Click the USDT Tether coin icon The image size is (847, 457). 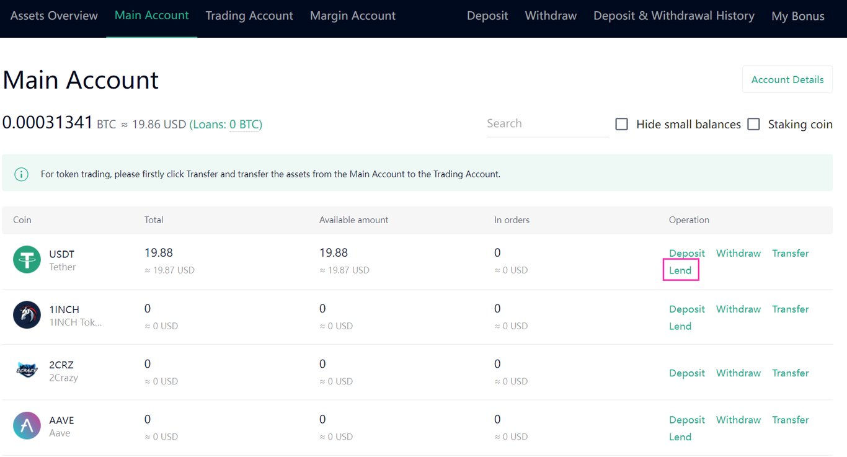click(26, 260)
